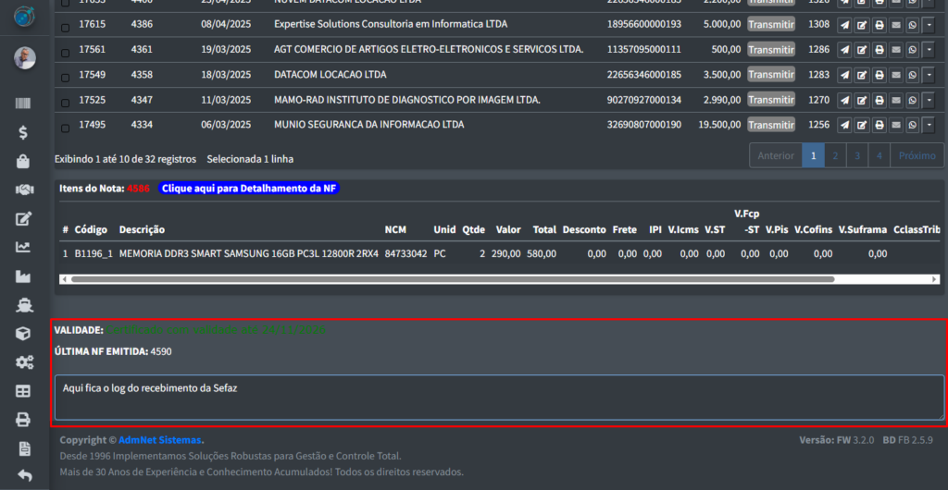Click the ship icon in sidebar
The height and width of the screenshot is (490, 948).
pyautogui.click(x=23, y=304)
